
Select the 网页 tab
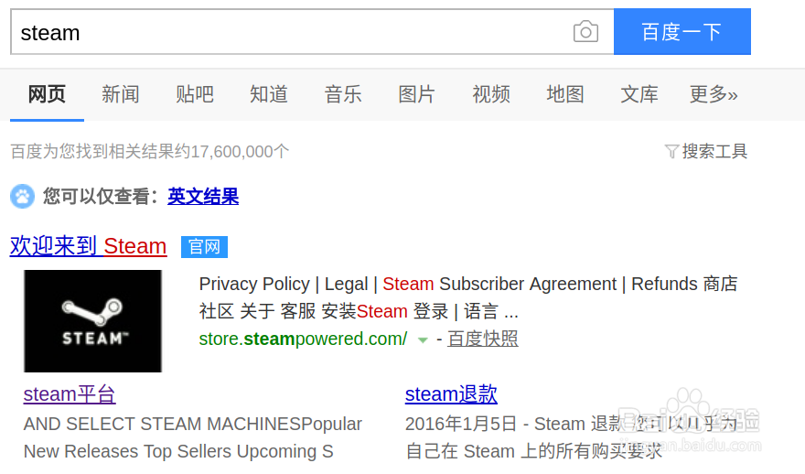click(47, 94)
